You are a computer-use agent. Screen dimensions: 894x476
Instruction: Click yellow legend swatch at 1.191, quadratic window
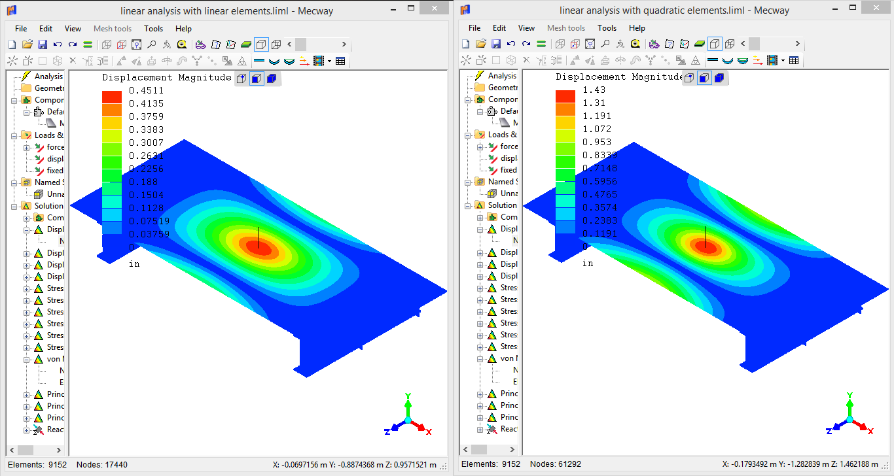[x=565, y=122]
